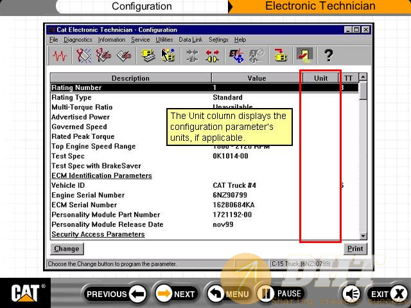Viewport: 411px width, 308px height.
Task: Click the Configuration tab at top
Action: (142, 6)
